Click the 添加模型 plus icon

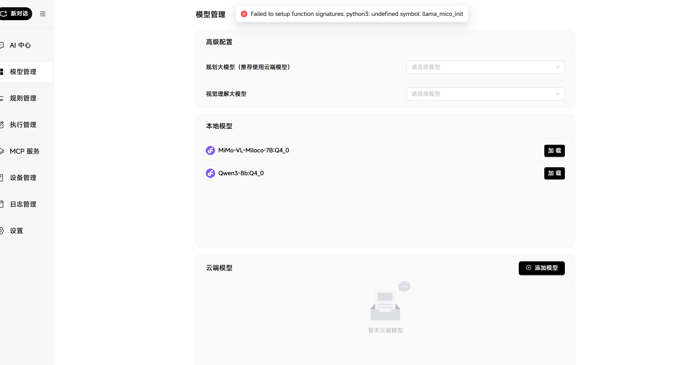(x=529, y=268)
